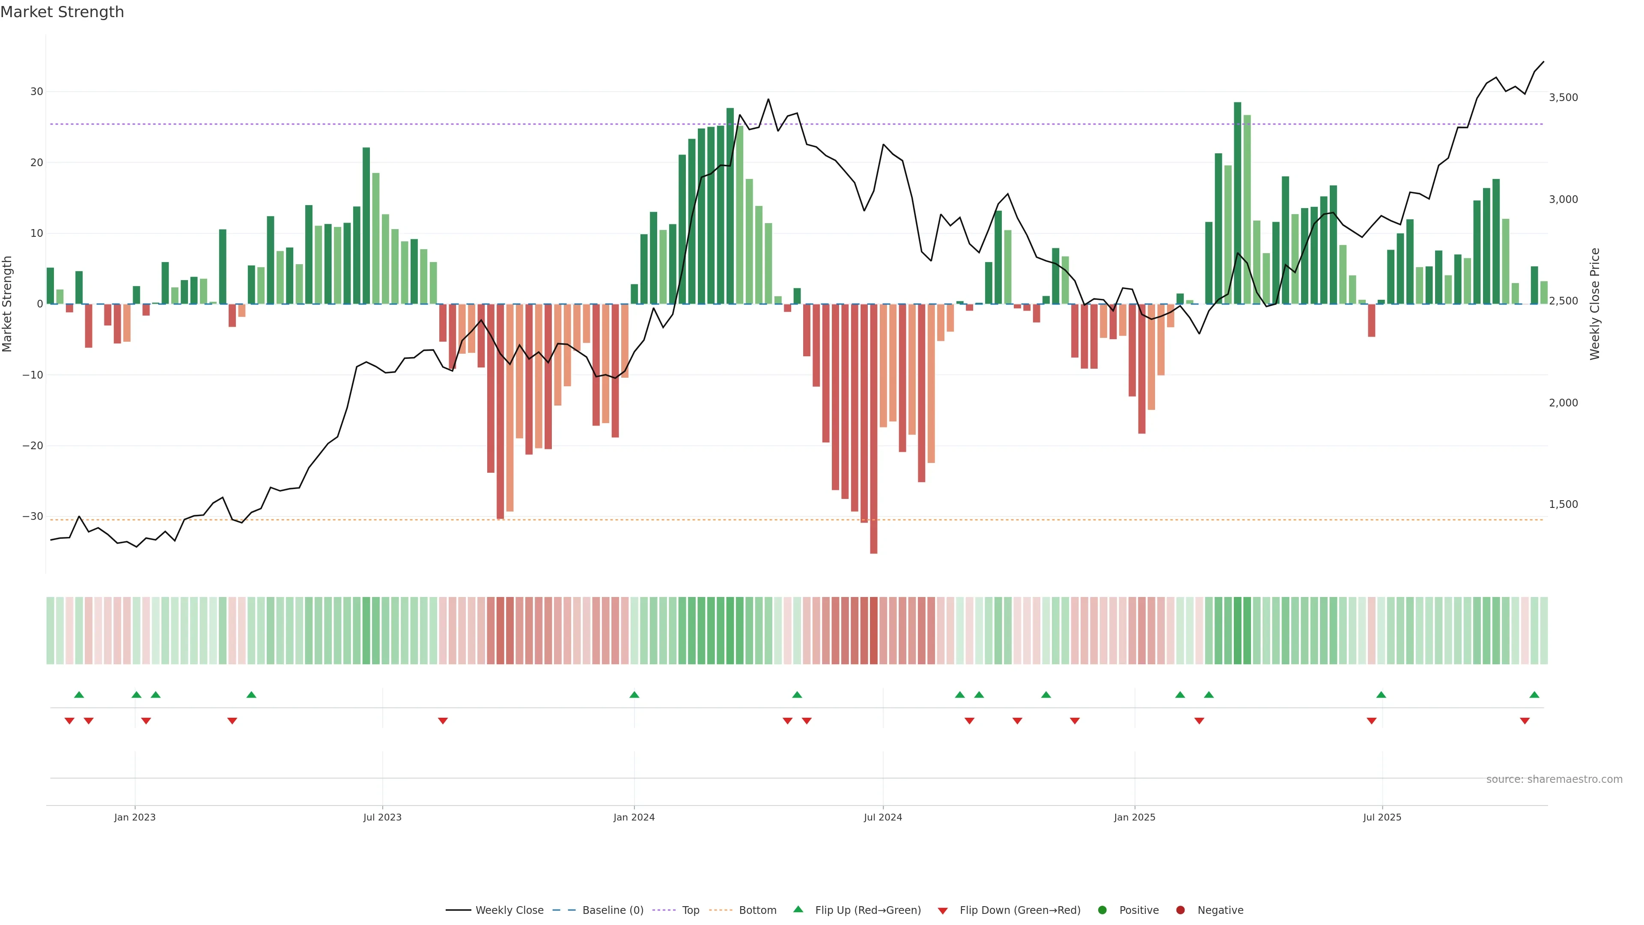Click the red Negative circle in legend
Viewport: 1644px width, 925px height.
(x=1180, y=910)
